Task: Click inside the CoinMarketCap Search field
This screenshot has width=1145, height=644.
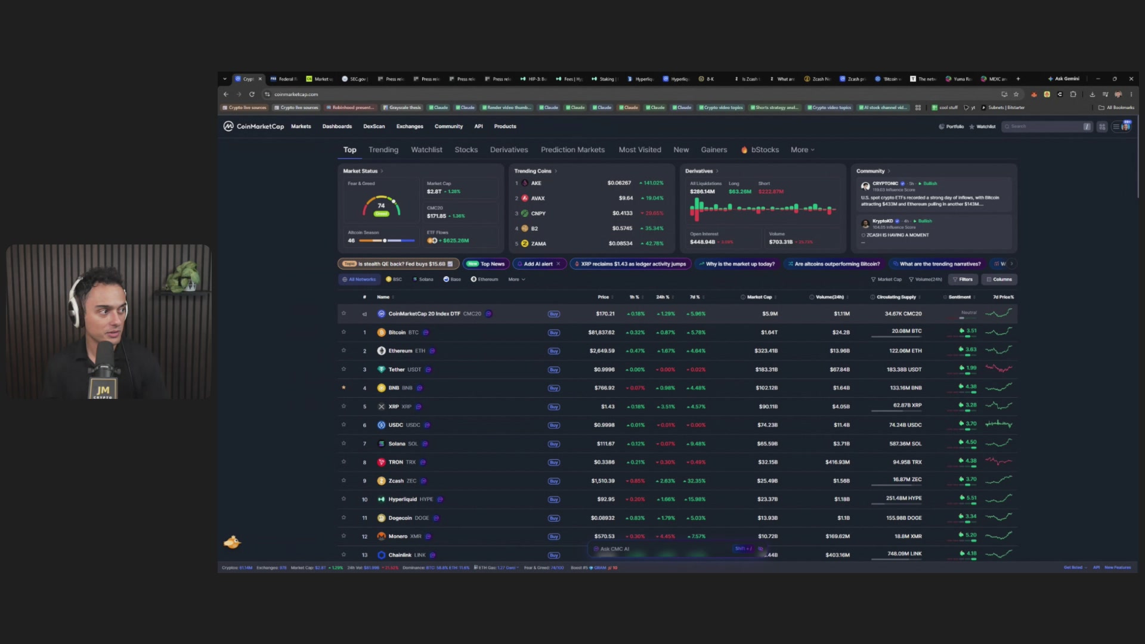Action: (1047, 126)
